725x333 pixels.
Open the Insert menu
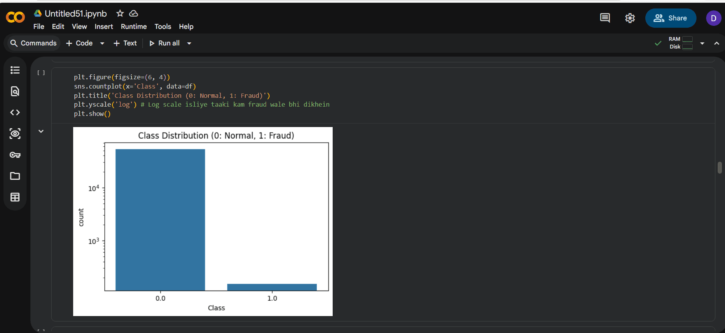[104, 27]
